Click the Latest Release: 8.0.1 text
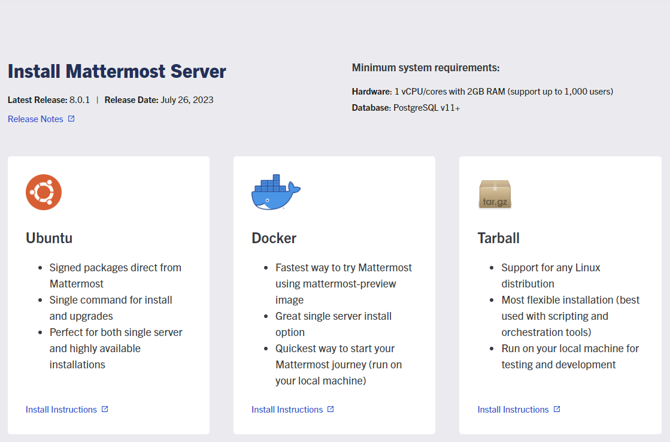670x442 pixels. 48,100
